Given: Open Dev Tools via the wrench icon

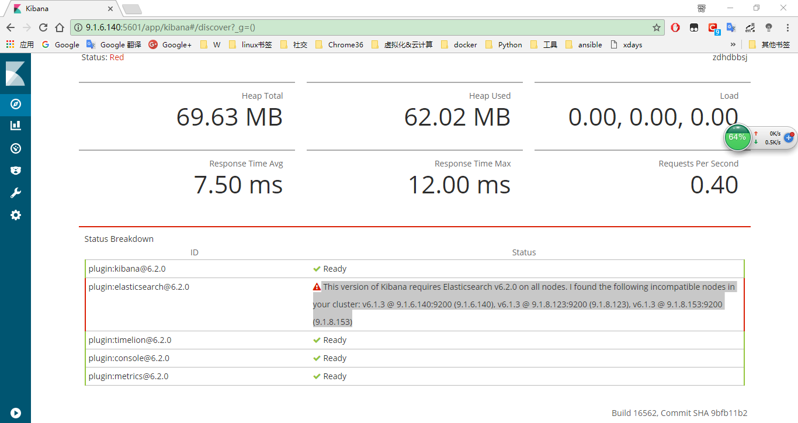Looking at the screenshot, I should 16,193.
